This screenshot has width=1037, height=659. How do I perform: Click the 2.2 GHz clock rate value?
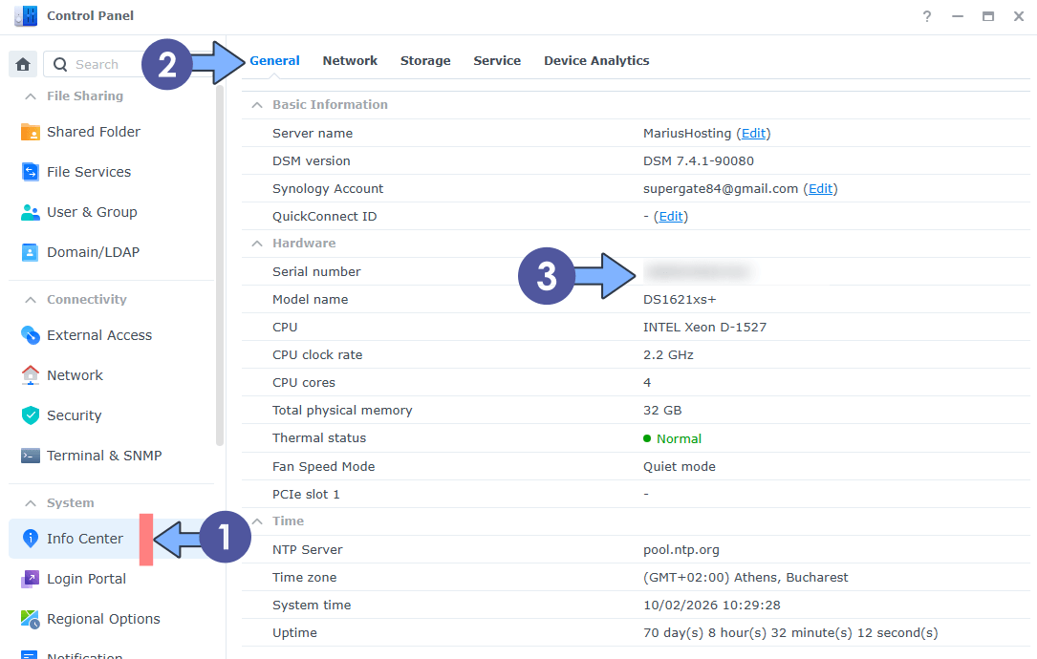668,355
